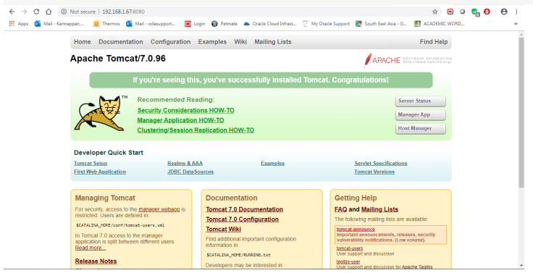Click the red Opera extension icon
The image size is (533, 273).
[x=487, y=12]
